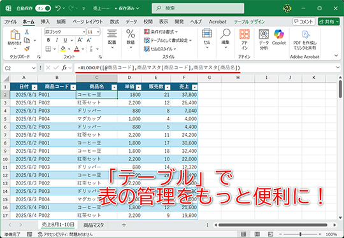344x238 pixels.
Task: Expand the formula bar
Action: pos(338,67)
